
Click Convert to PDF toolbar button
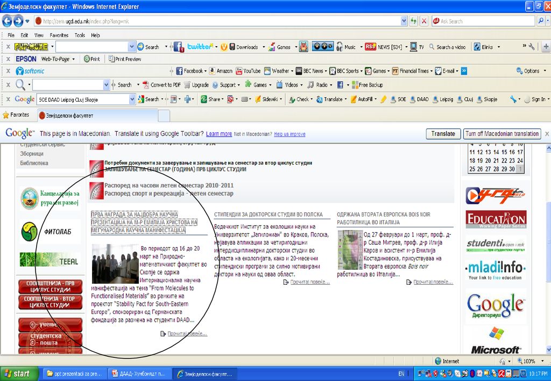pyautogui.click(x=161, y=85)
